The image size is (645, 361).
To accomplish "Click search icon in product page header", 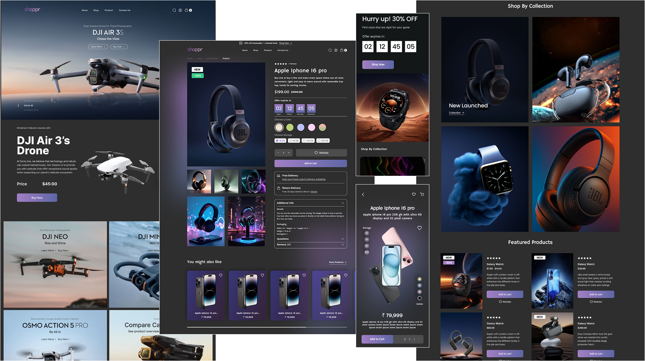I will pos(330,50).
